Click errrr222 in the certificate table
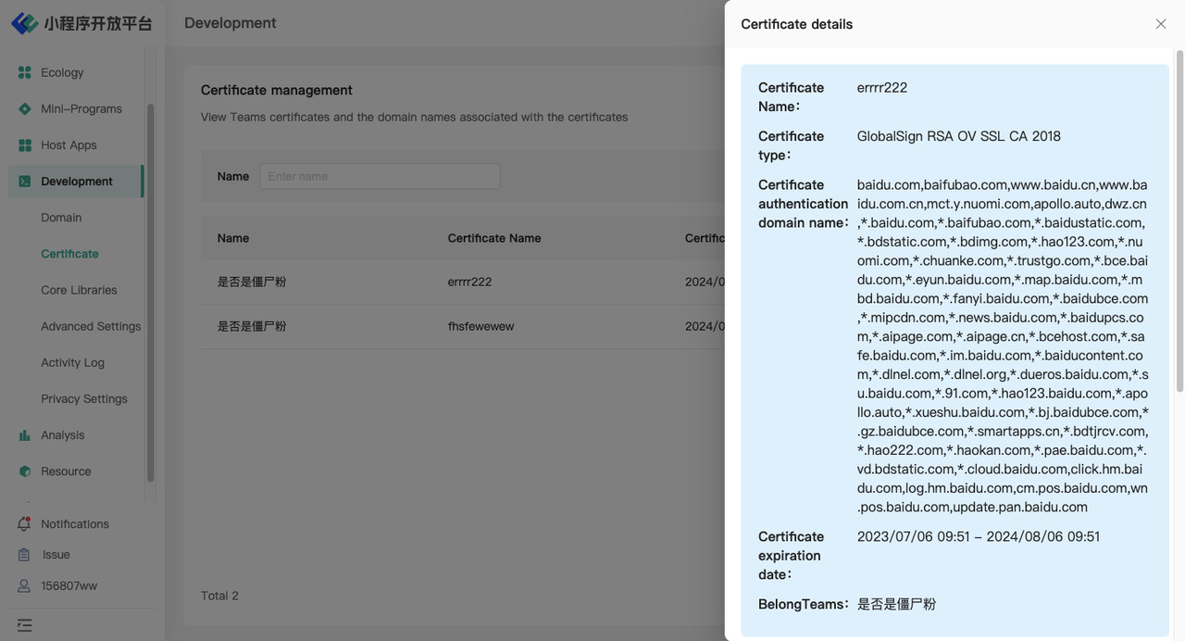 (469, 282)
